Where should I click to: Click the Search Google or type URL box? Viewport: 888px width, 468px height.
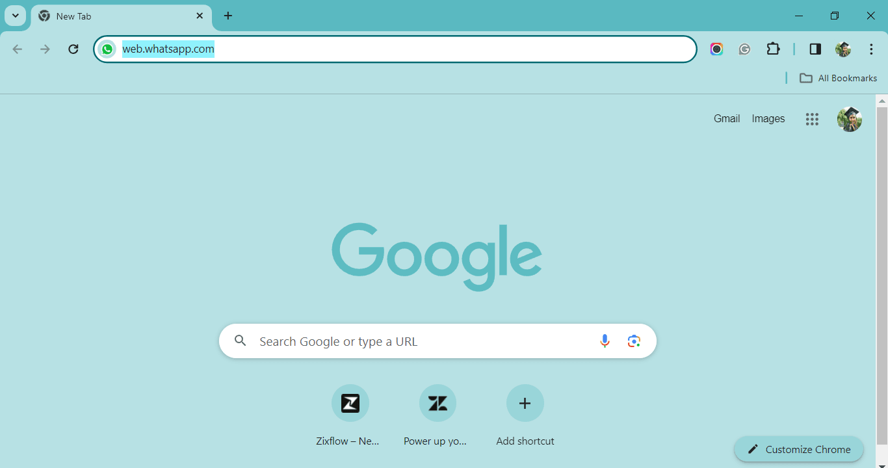437,341
